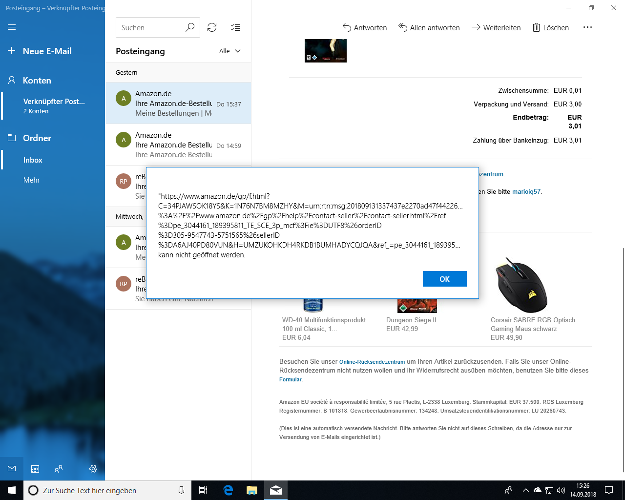
Task: Click the OneDrive cloud tray icon
Action: coord(537,490)
